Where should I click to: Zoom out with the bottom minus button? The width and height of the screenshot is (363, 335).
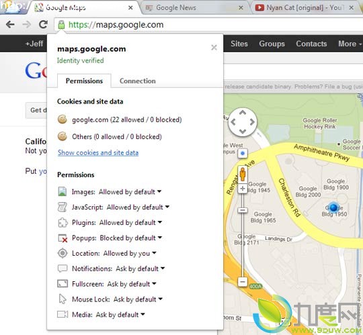click(x=243, y=282)
